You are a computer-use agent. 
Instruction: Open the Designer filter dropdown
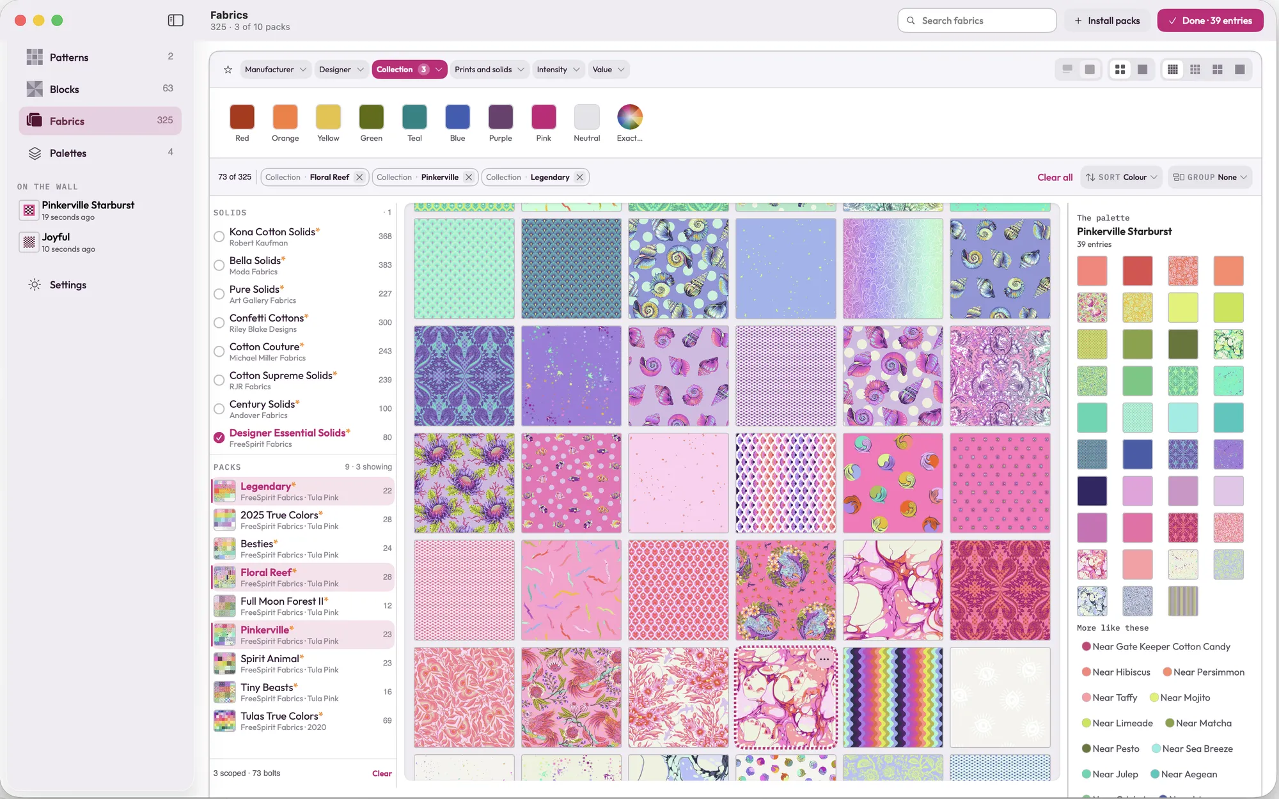tap(341, 70)
